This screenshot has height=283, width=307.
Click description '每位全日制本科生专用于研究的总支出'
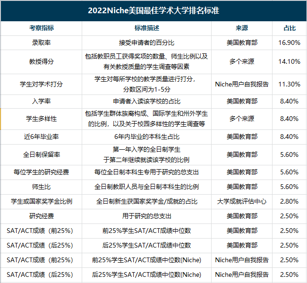(x=146, y=172)
